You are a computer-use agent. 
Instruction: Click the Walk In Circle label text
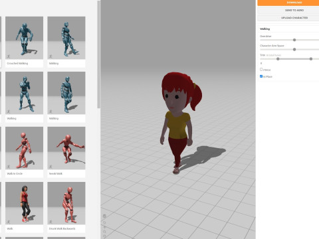(15, 174)
